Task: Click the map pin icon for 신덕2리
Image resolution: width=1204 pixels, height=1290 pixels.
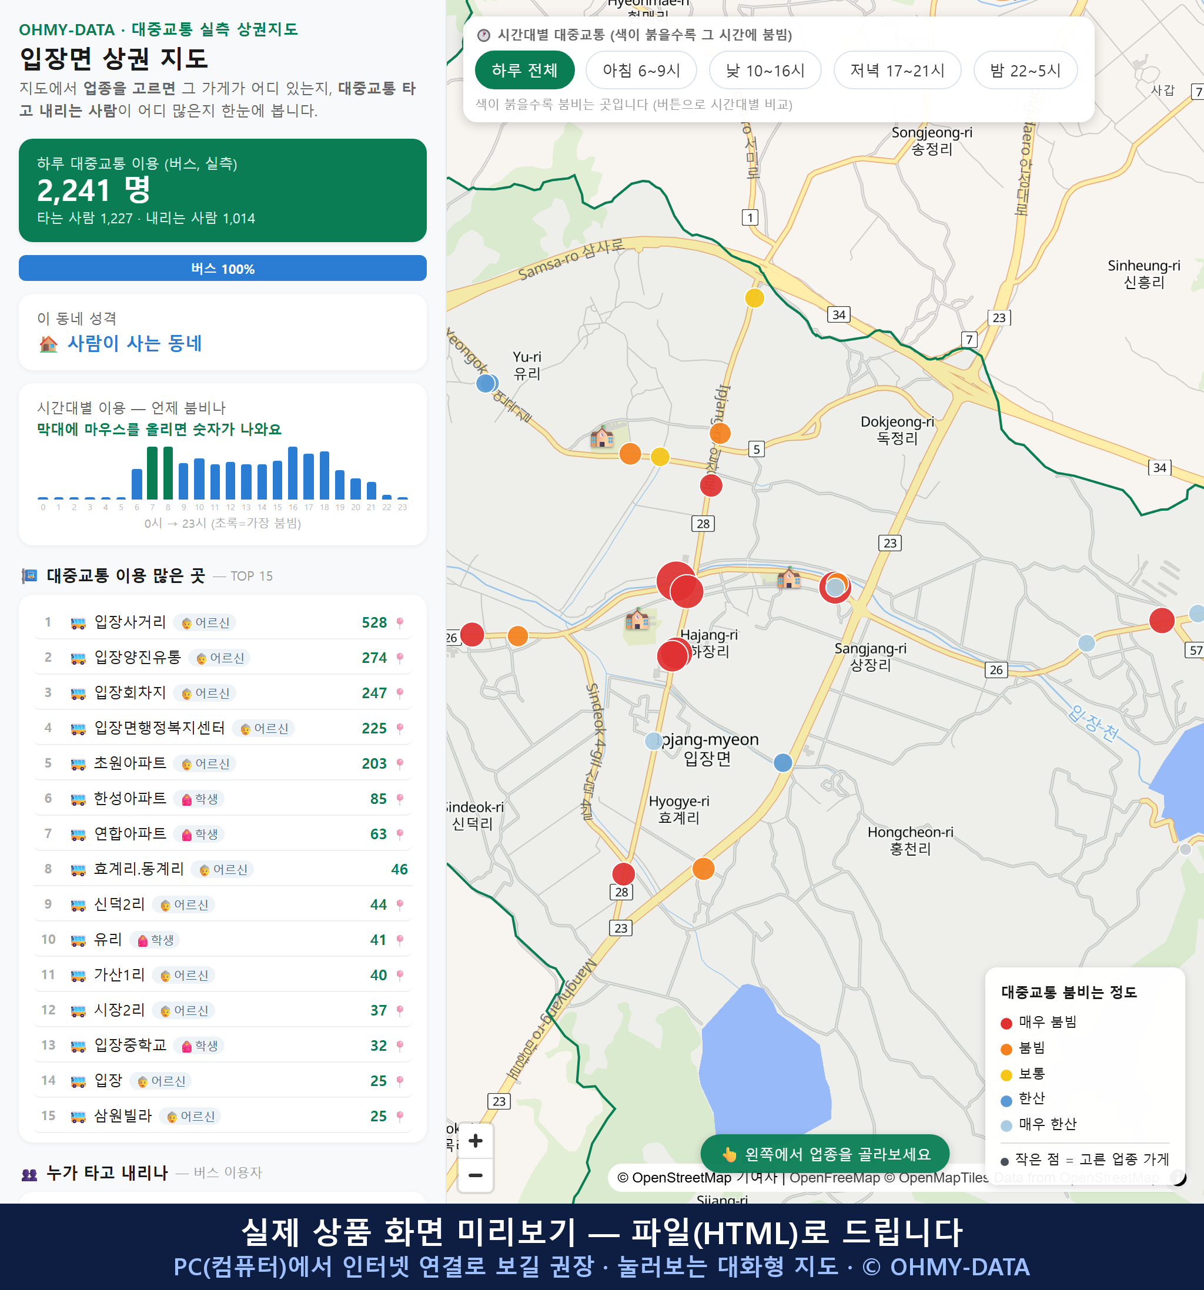Action: pos(400,904)
